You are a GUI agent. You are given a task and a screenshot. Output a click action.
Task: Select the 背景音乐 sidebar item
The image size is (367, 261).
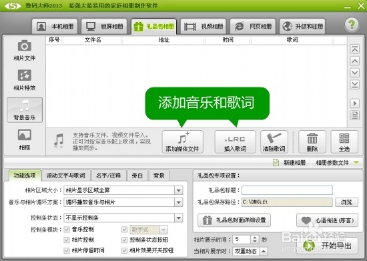(25, 109)
